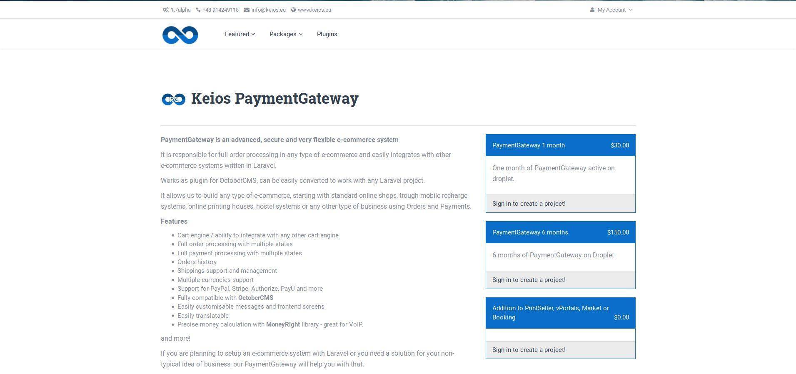
Task: Click the +48 914249118 phone number
Action: point(220,10)
